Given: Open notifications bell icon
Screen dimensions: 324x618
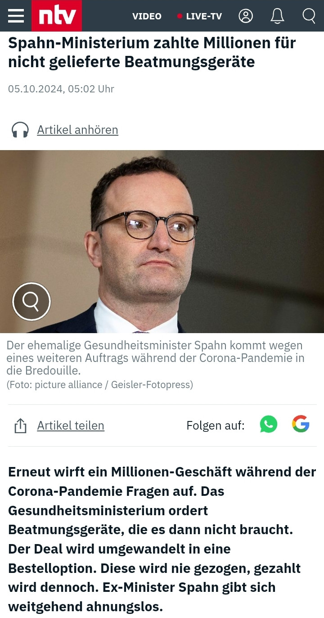Looking at the screenshot, I should (277, 16).
